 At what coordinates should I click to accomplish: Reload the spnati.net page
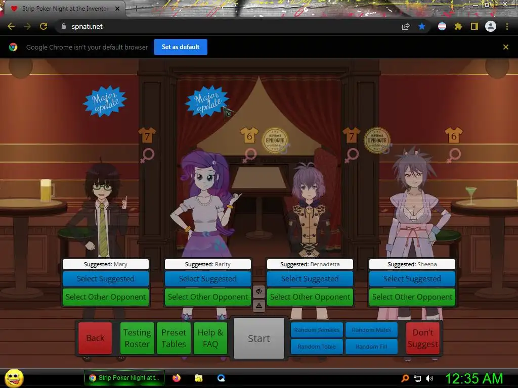pos(44,26)
